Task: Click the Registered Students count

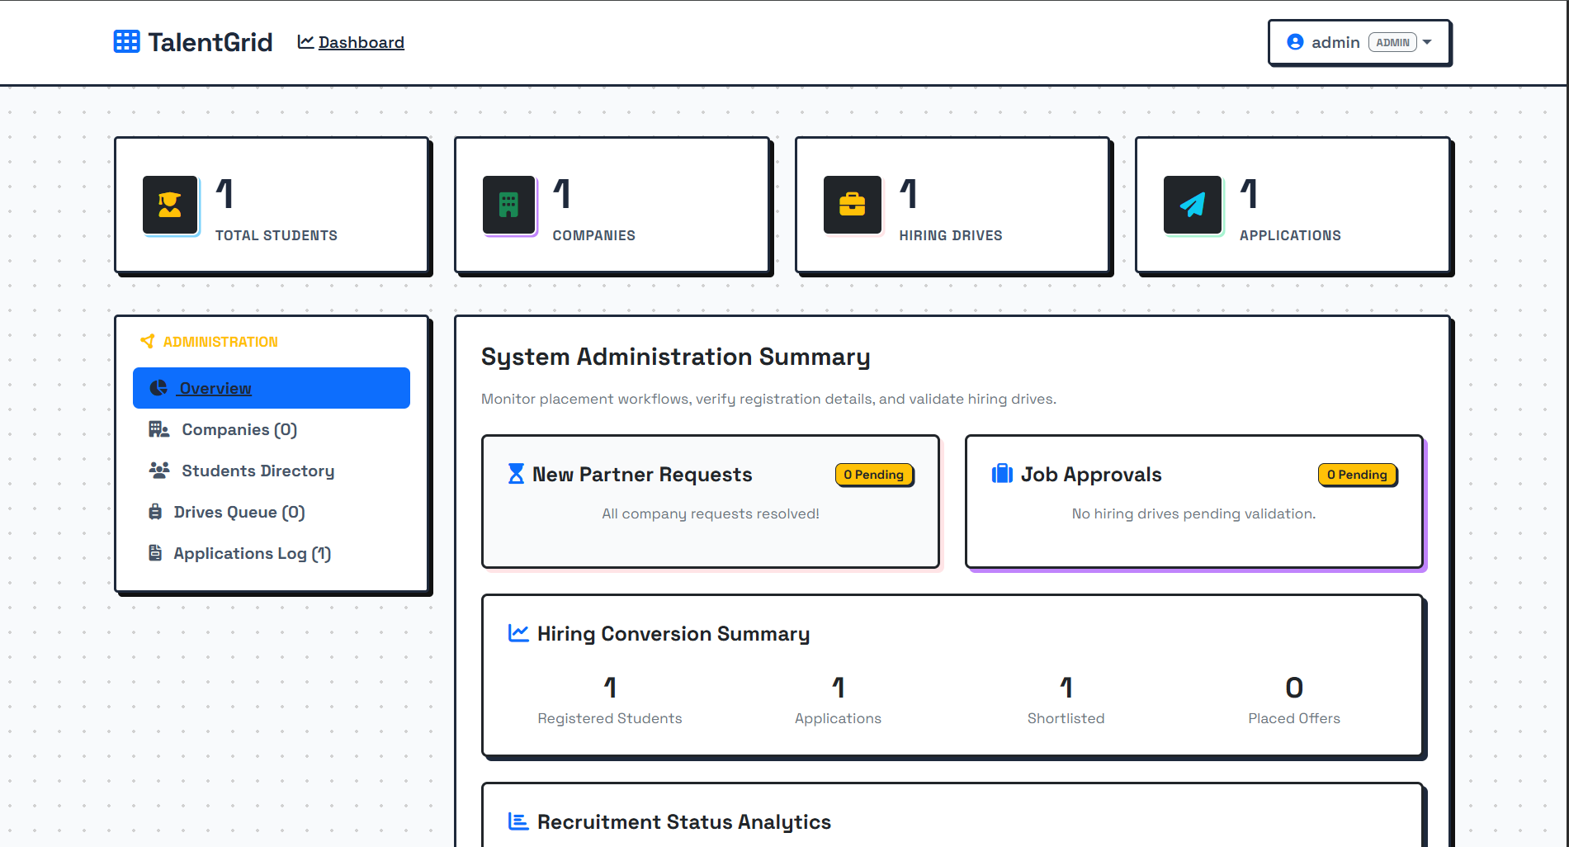Action: pos(610,688)
